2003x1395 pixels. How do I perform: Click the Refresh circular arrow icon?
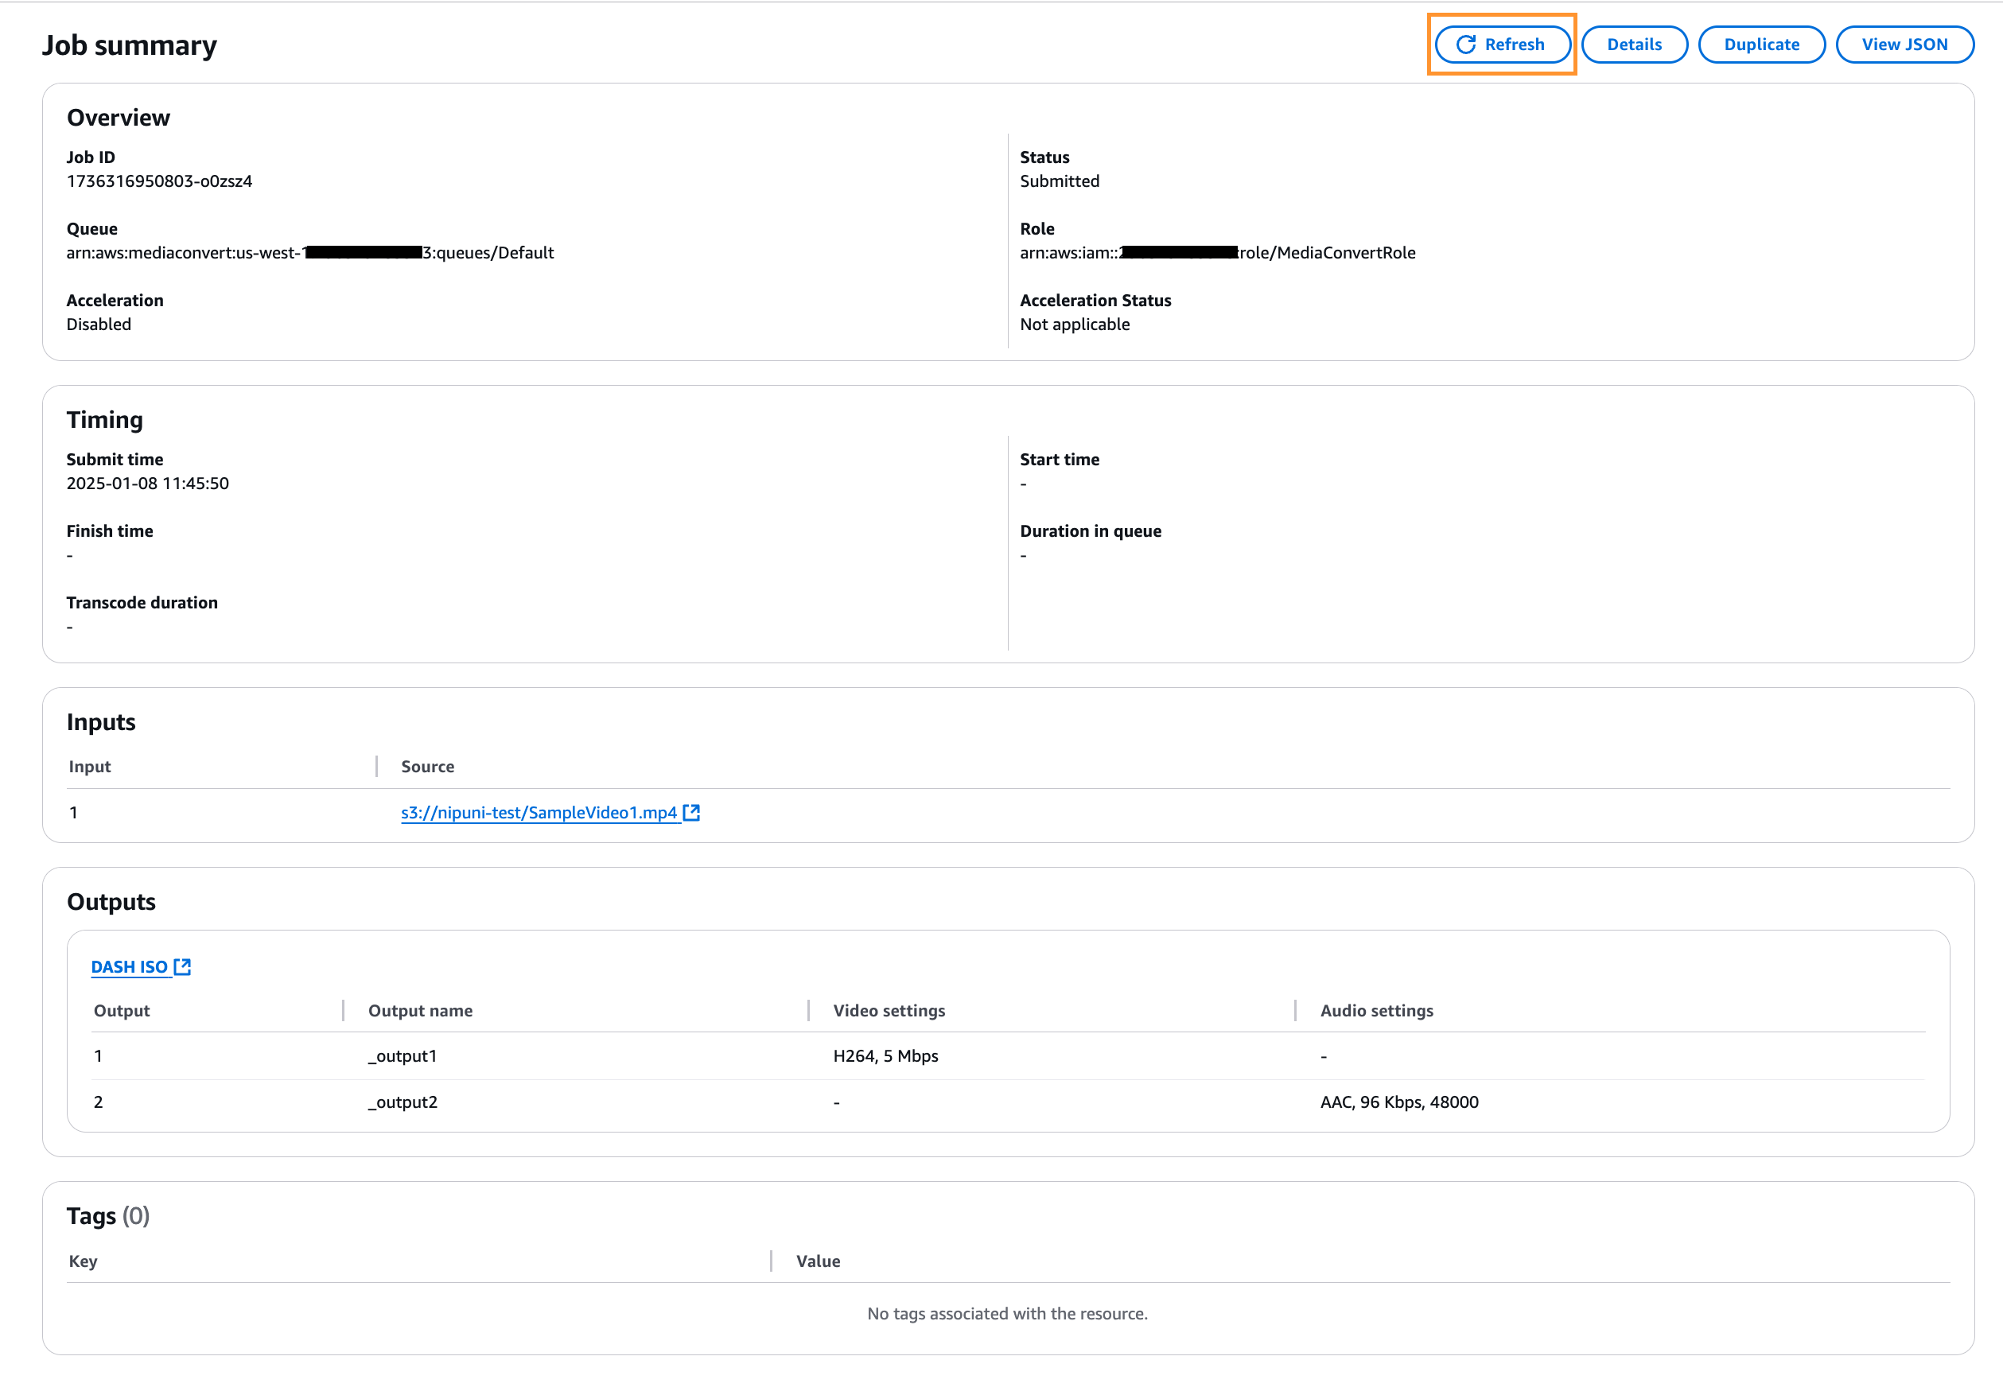(1465, 45)
